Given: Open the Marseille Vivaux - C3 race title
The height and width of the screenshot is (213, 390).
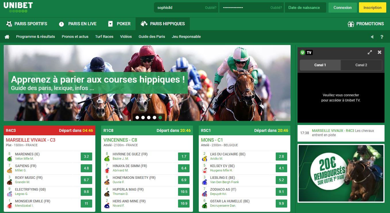Looking at the screenshot, I should point(31,140).
